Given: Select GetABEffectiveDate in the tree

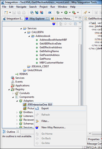Looking at the screenshot, I should click(50, 44).
